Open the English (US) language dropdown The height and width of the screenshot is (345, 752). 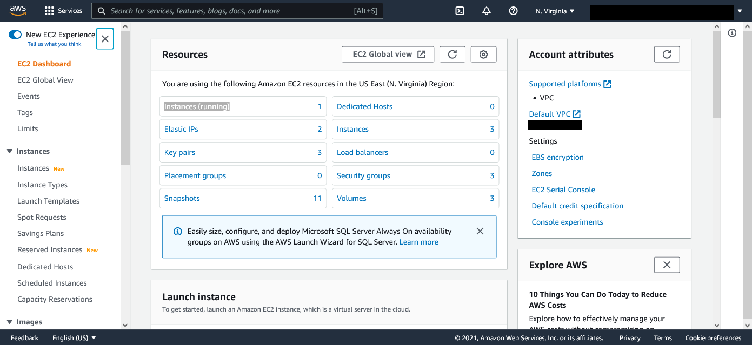(x=74, y=338)
